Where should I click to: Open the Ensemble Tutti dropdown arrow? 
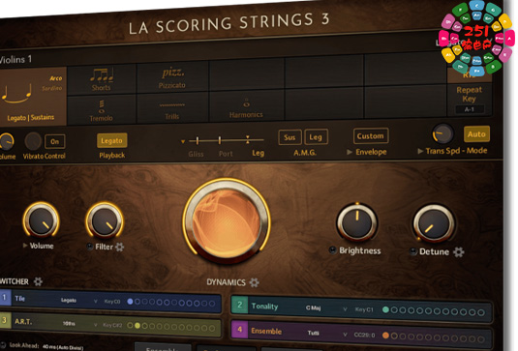click(345, 335)
